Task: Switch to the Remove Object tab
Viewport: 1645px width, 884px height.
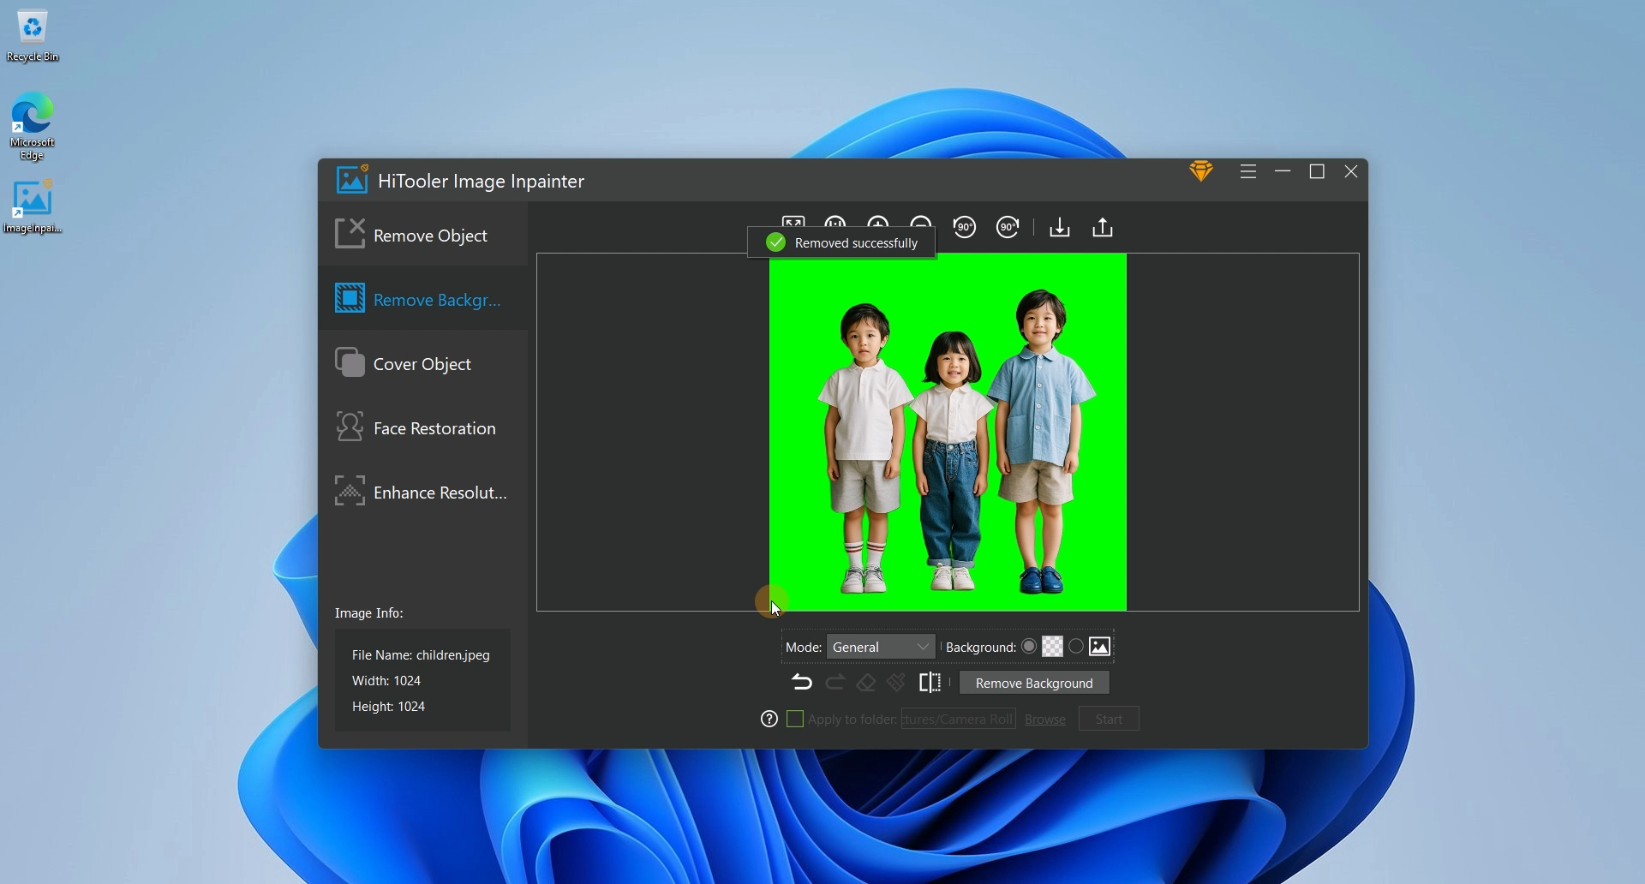Action: tap(423, 235)
